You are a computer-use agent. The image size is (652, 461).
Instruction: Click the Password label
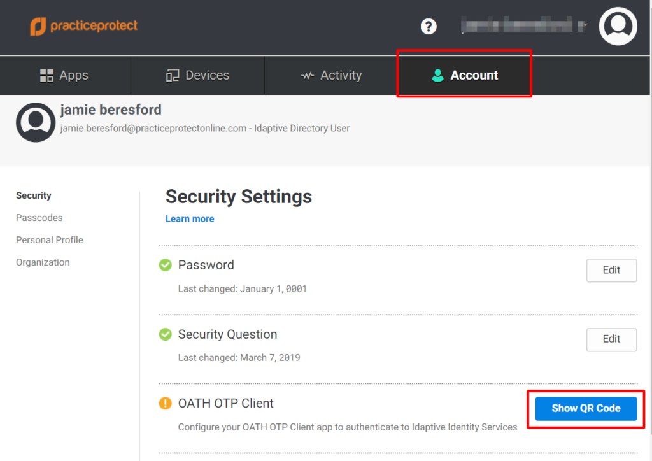coord(206,265)
